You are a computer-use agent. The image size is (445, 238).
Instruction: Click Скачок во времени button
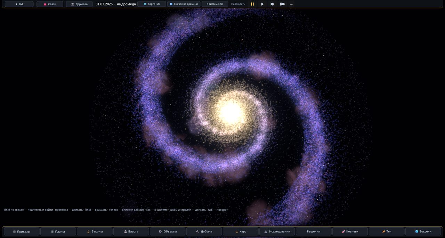pyautogui.click(x=184, y=4)
